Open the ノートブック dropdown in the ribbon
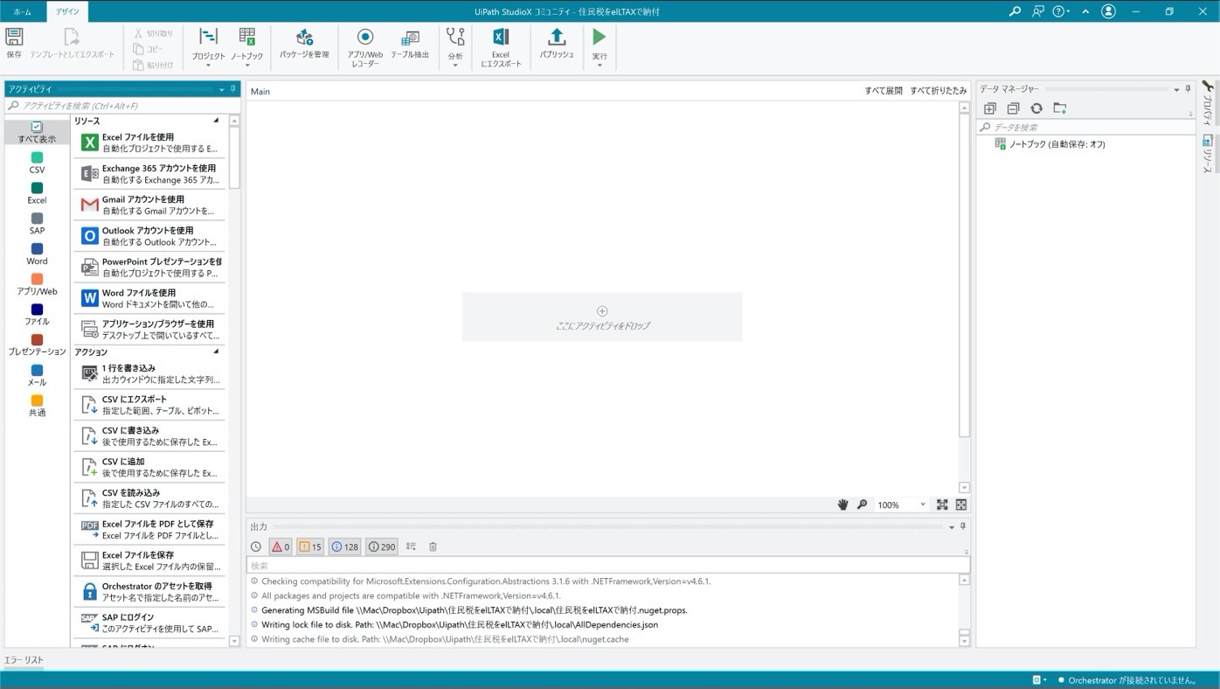 [x=247, y=47]
